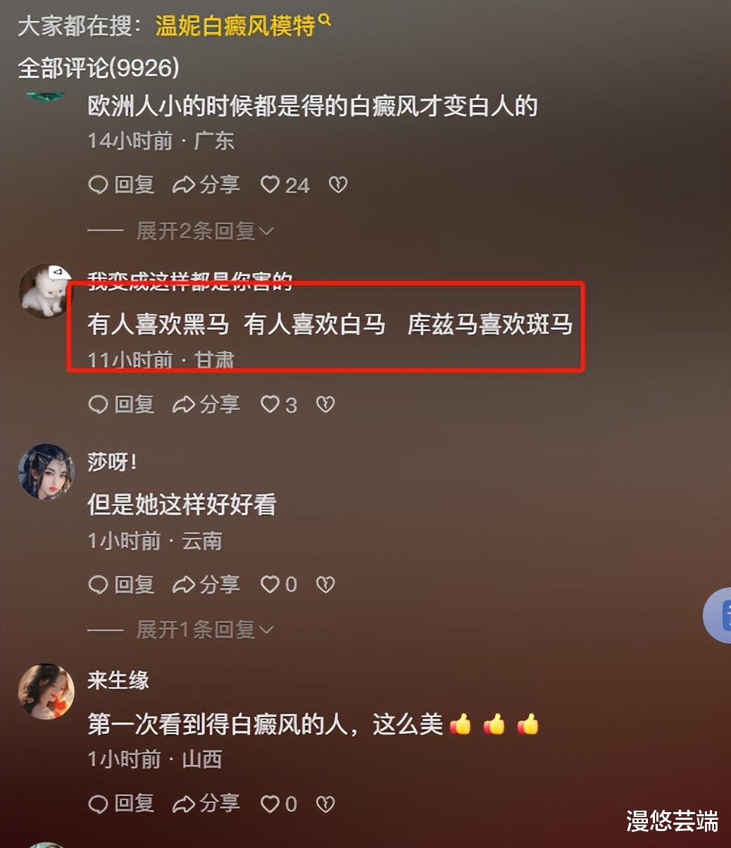Like the 但是她这样好好看 comment

(x=279, y=585)
